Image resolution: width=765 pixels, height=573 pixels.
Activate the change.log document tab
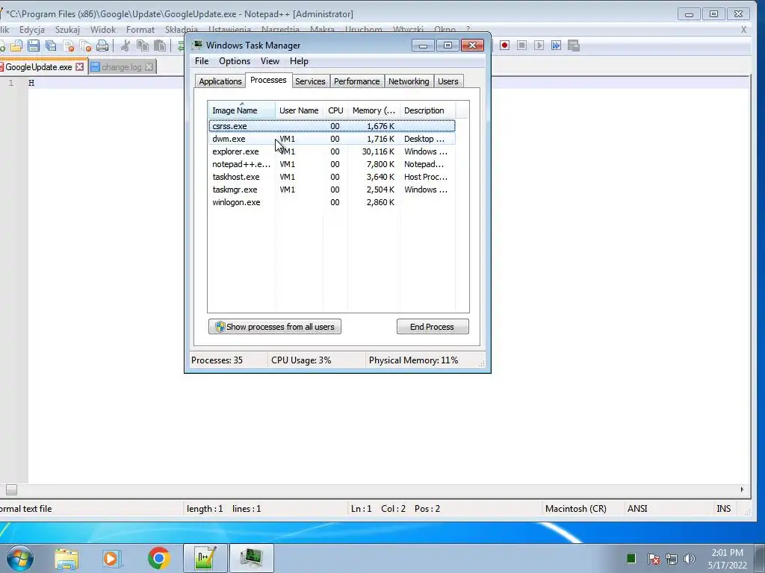(x=122, y=66)
